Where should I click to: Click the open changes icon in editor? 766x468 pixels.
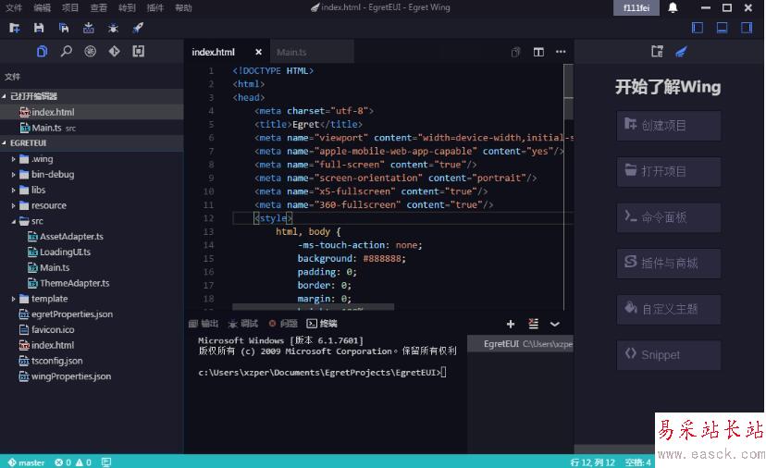[x=515, y=53]
